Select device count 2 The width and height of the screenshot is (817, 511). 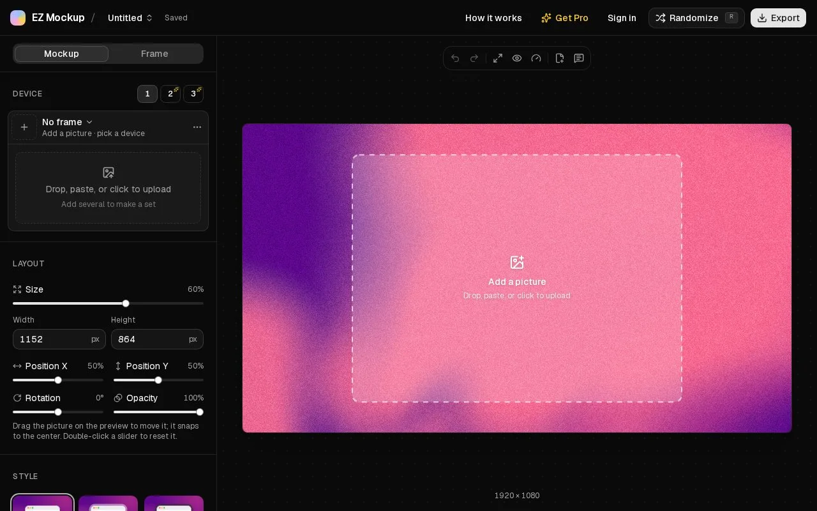point(170,94)
